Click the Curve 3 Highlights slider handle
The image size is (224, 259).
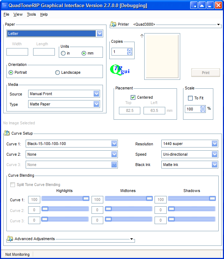[45, 219]
